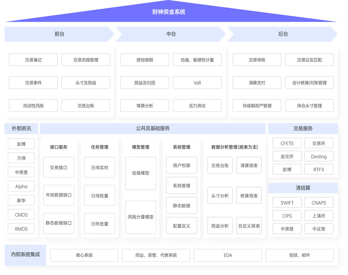Screen dimensions: 348x275
Task: Select the 万得 data source
Action: coord(21,158)
